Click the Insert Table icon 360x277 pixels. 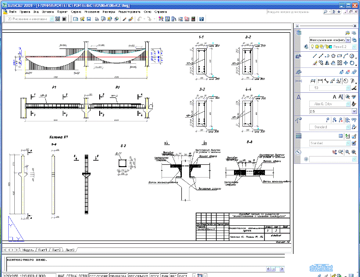pos(341,136)
